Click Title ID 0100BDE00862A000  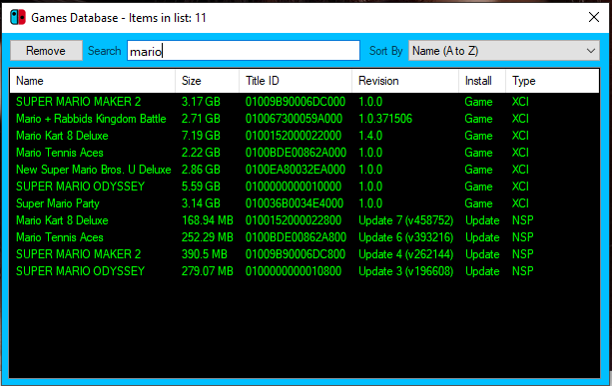(x=296, y=153)
